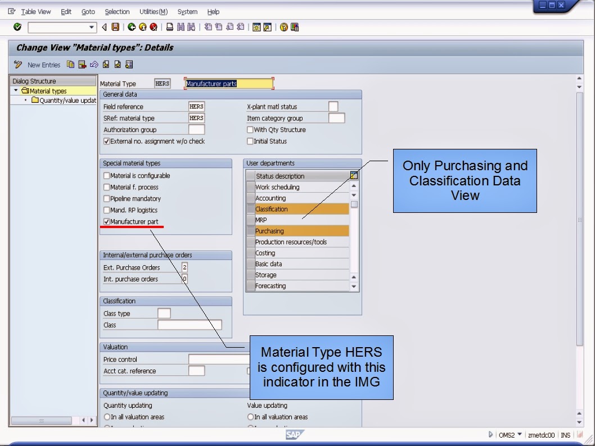Collapse the Material types tree node

click(16, 90)
